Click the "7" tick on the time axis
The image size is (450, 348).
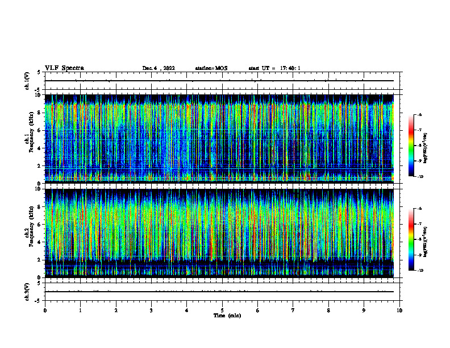(293, 310)
